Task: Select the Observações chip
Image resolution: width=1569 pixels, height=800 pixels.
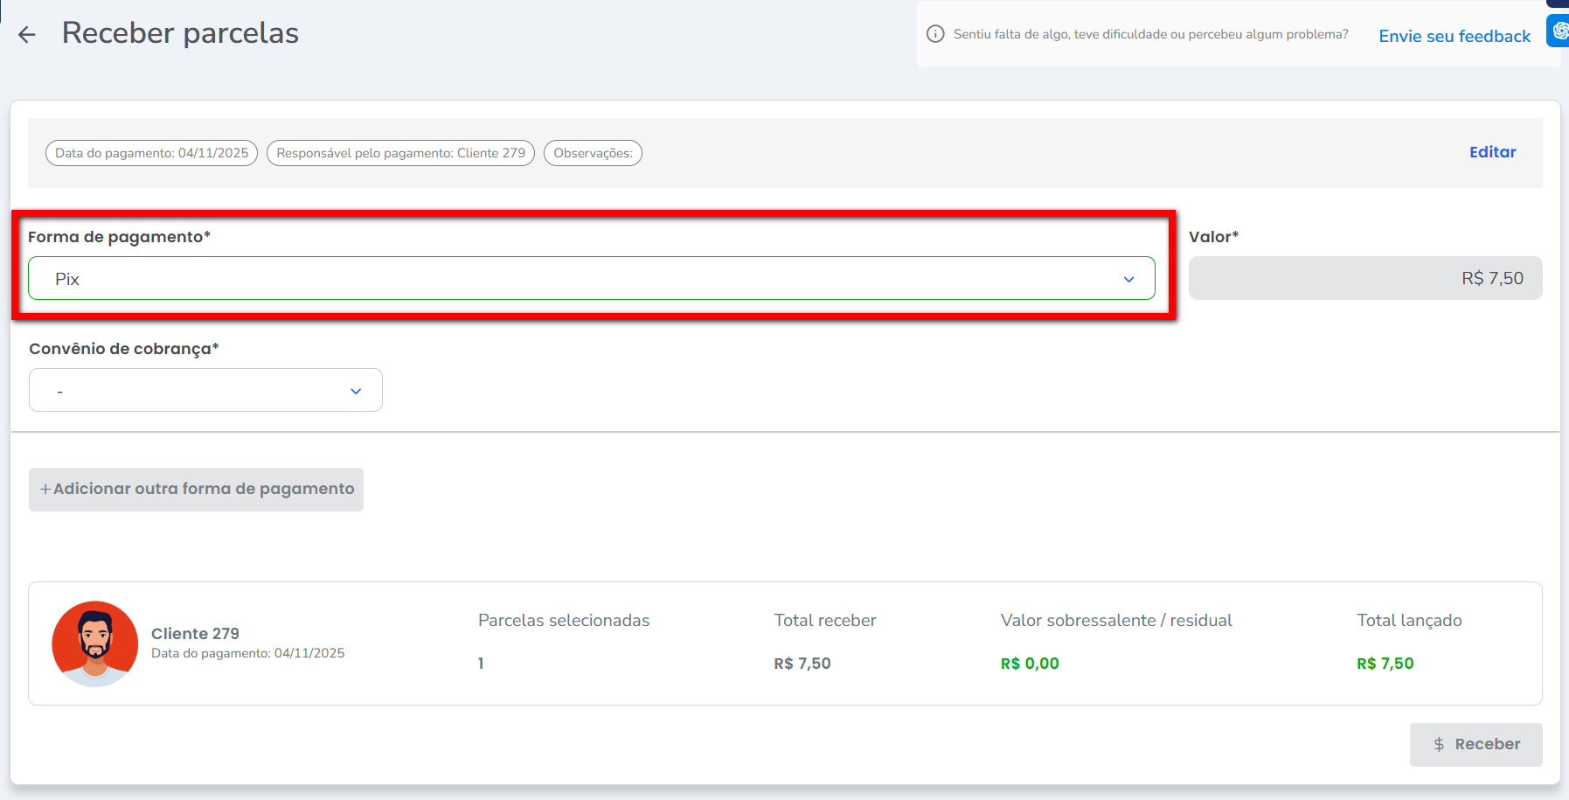Action: pyautogui.click(x=593, y=153)
